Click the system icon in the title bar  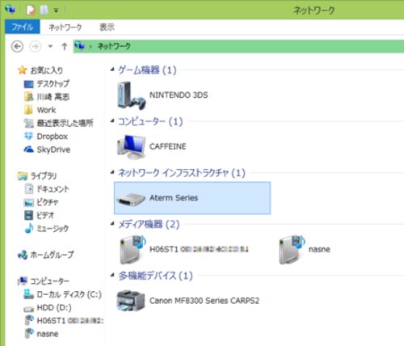pos(11,10)
